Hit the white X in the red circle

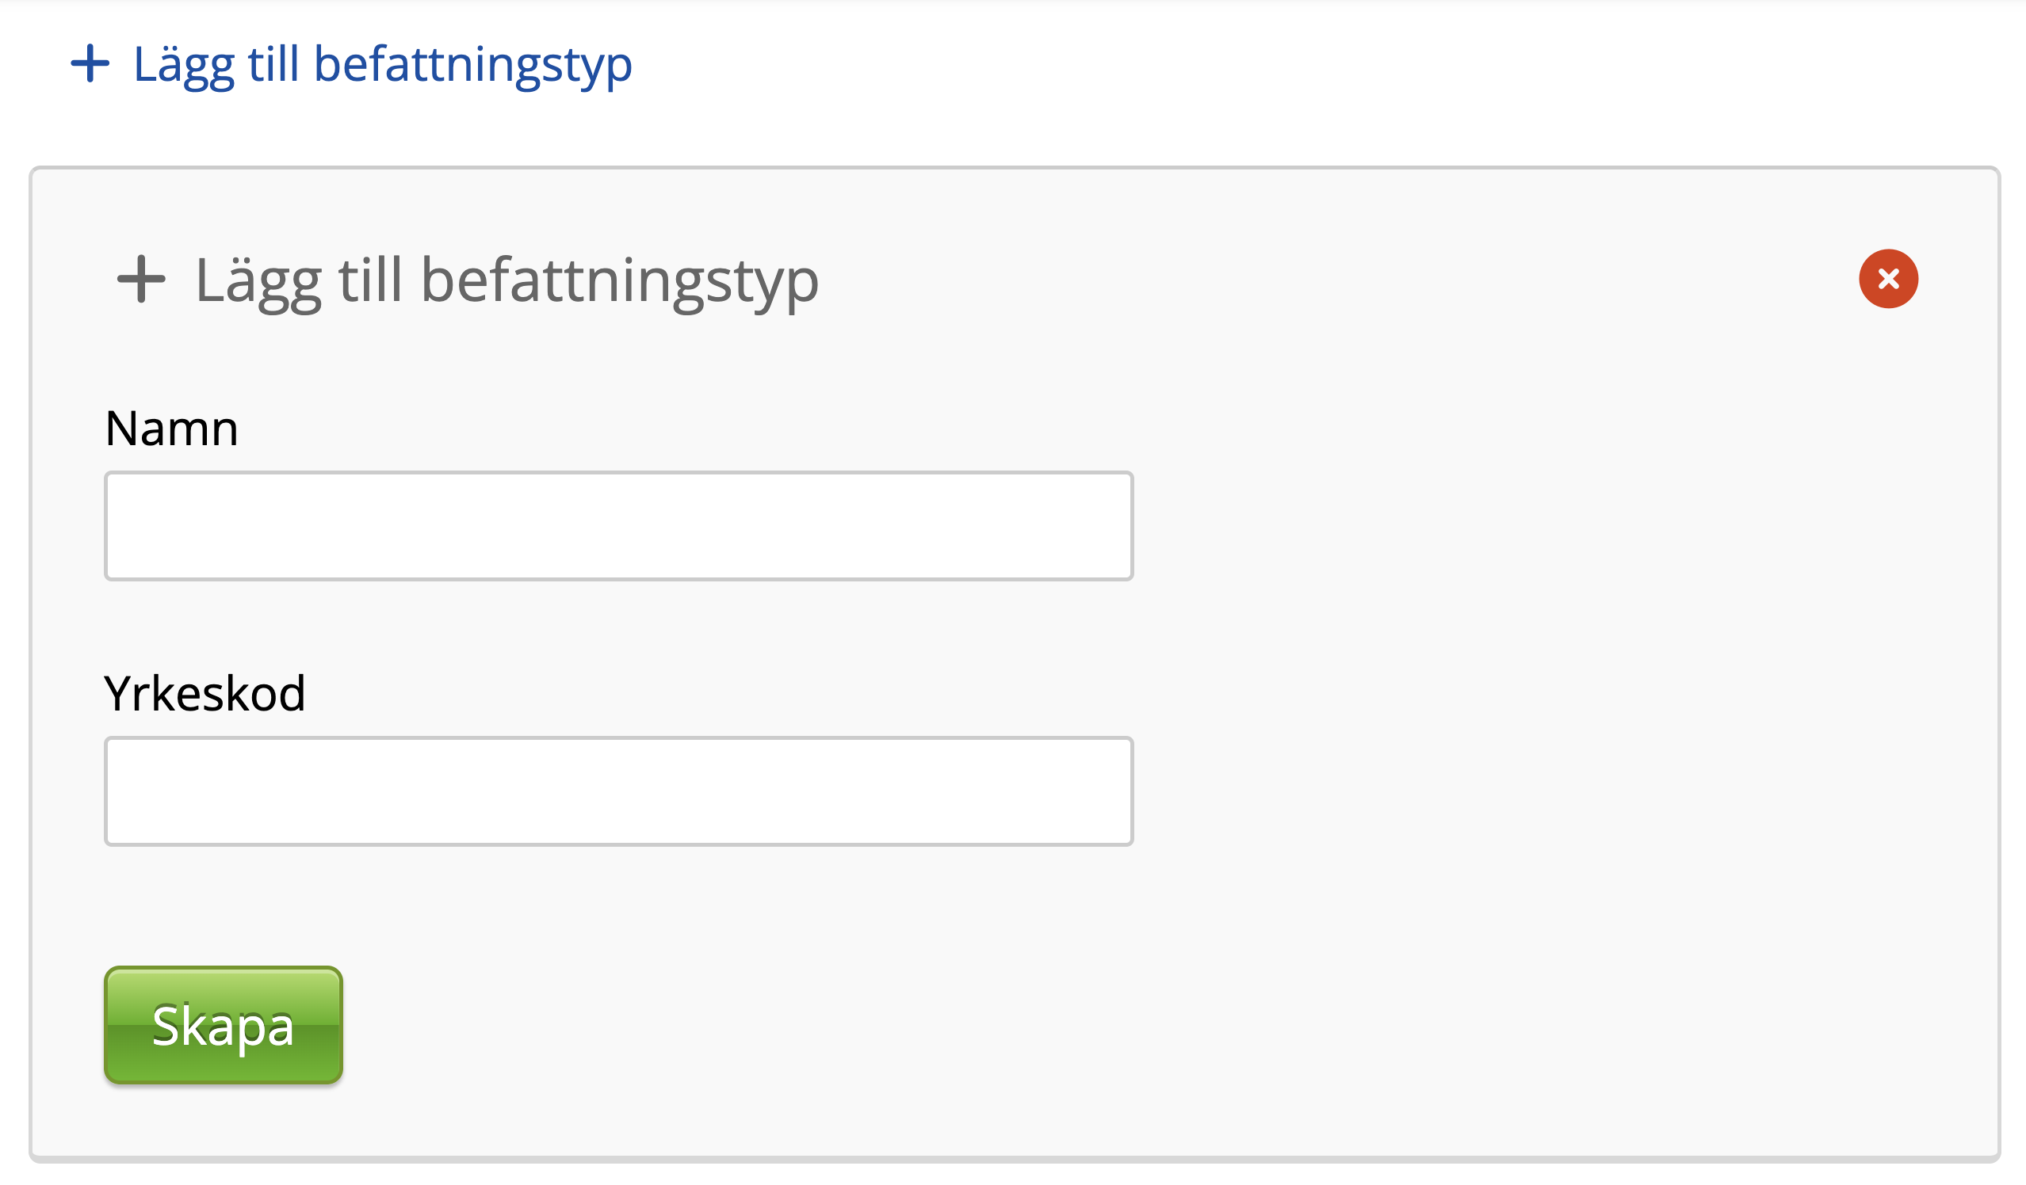(x=1889, y=279)
